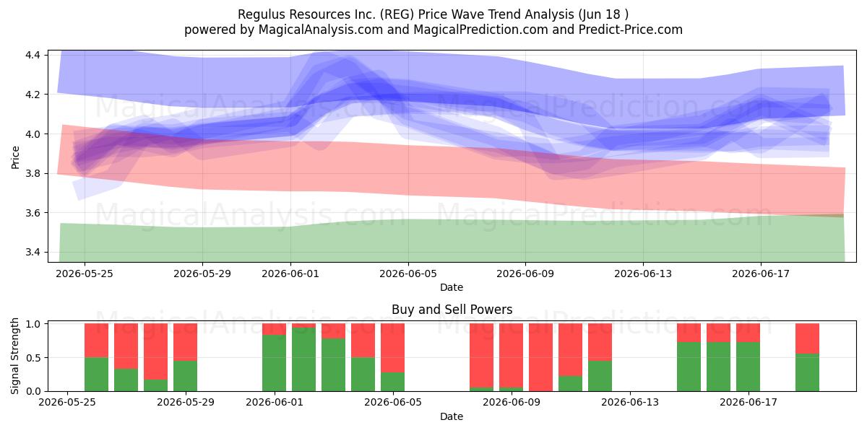Click green segment of the 2026-06-15 bar
The width and height of the screenshot is (867, 433).
click(689, 367)
